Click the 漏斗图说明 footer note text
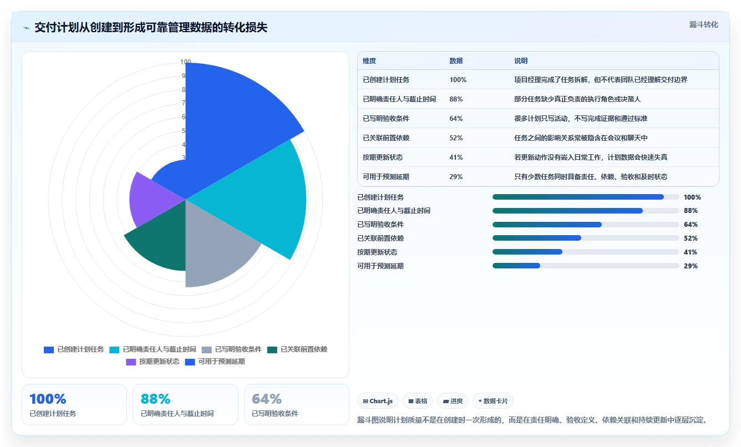This screenshot has height=447, width=741. [532, 420]
